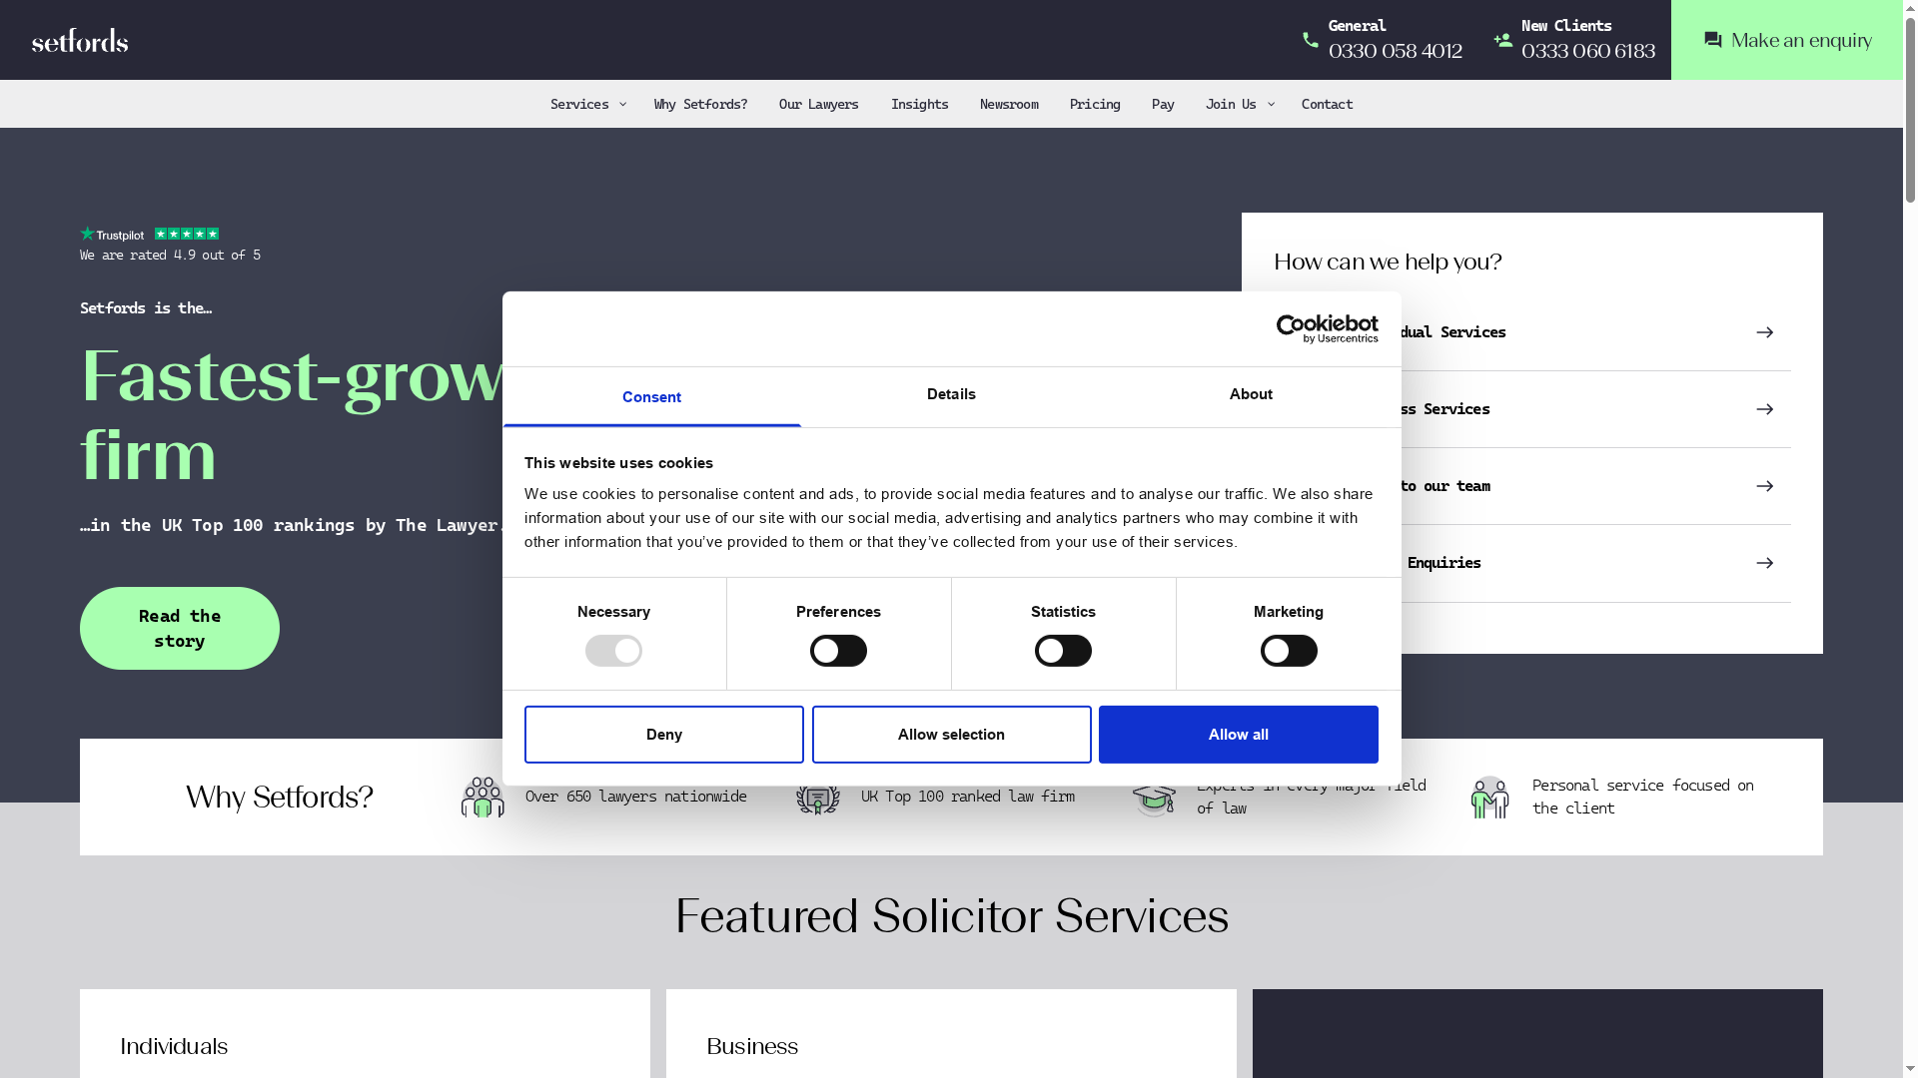
Task: Enable the Statistics cookies toggle
Action: 1063,650
